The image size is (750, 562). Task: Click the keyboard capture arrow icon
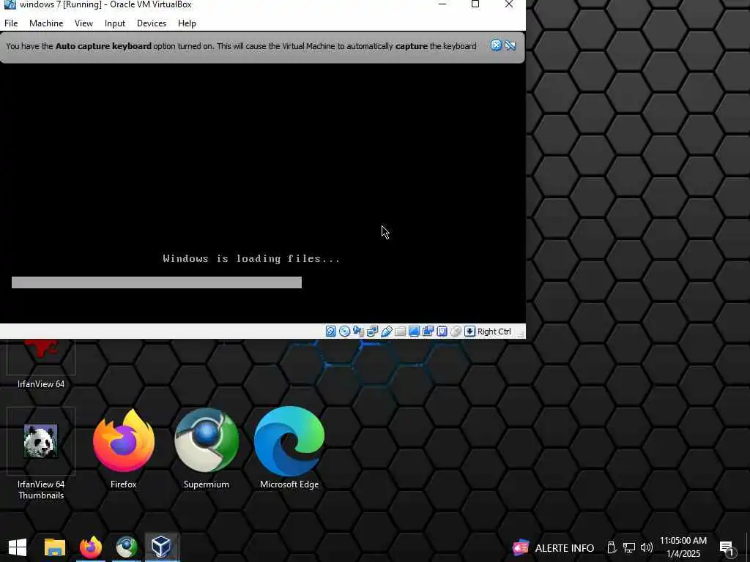pyautogui.click(x=469, y=331)
